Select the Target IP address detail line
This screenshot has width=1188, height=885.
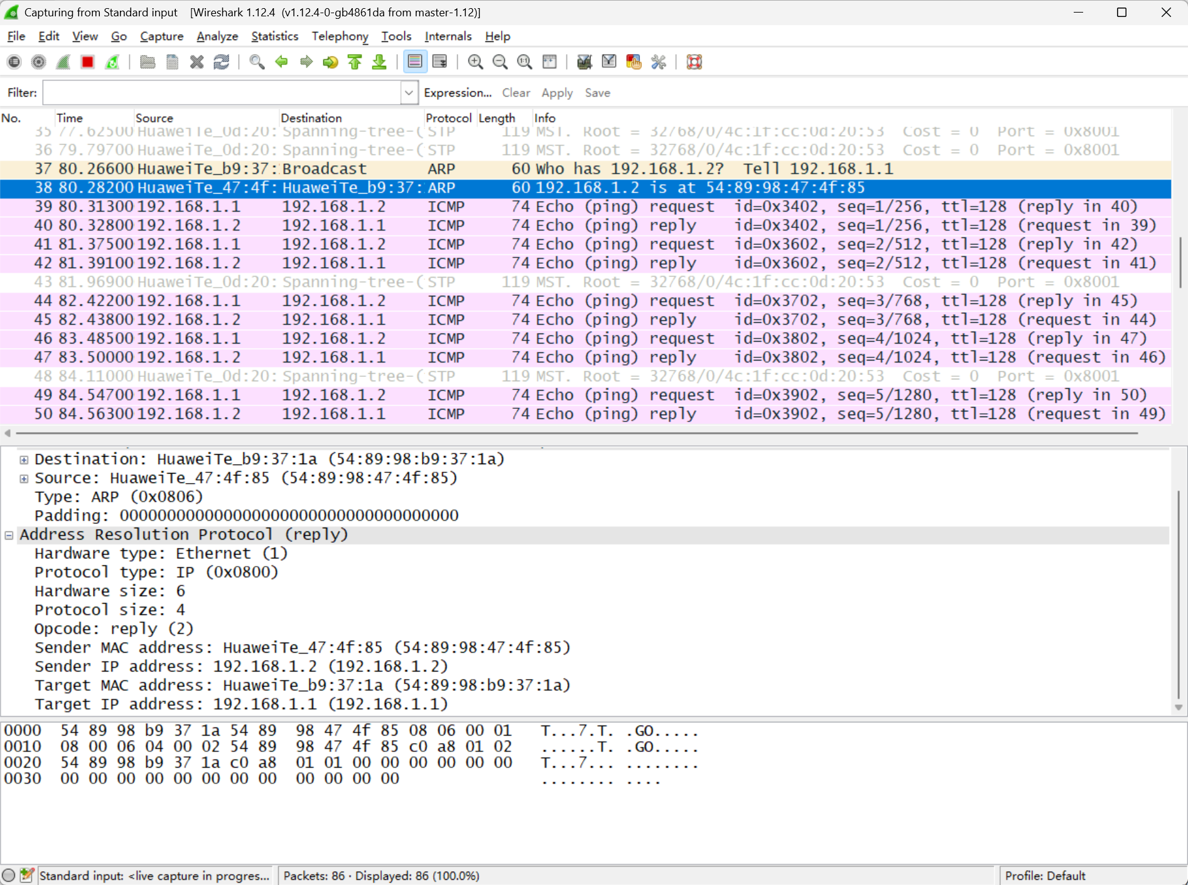241,704
